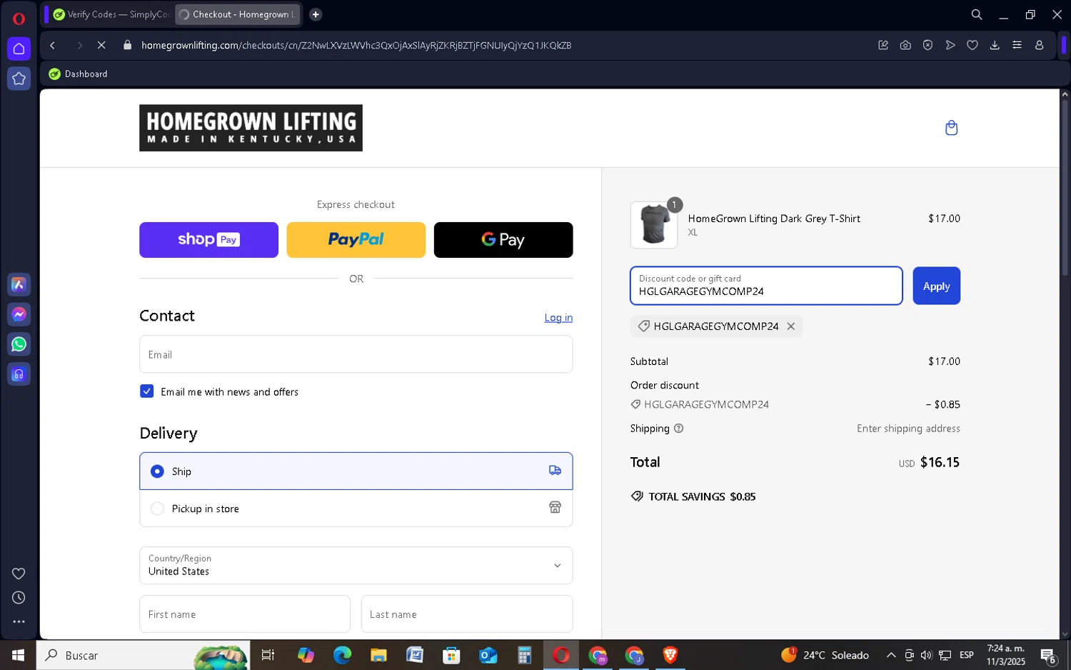Open music player sidebar icon

(19, 374)
